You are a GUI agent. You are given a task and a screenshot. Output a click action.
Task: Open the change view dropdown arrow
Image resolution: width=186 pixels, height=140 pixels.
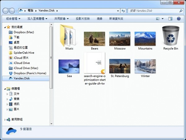[162, 19]
